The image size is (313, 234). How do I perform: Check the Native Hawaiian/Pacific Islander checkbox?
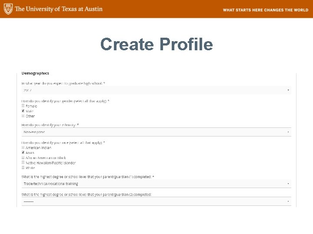23,162
